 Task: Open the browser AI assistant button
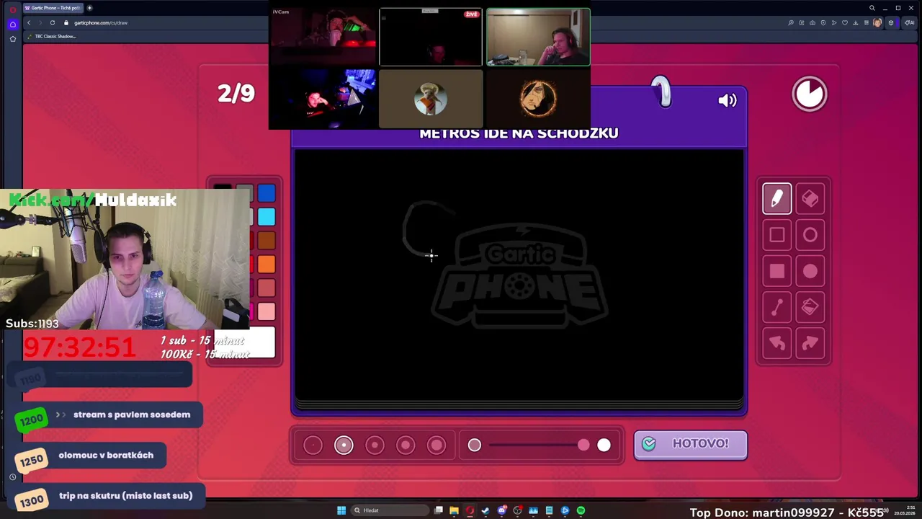pyautogui.click(x=909, y=22)
